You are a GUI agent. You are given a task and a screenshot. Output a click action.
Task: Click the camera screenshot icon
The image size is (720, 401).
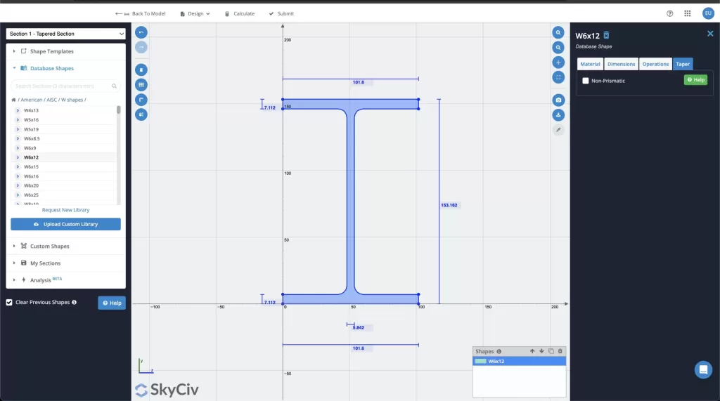point(558,100)
